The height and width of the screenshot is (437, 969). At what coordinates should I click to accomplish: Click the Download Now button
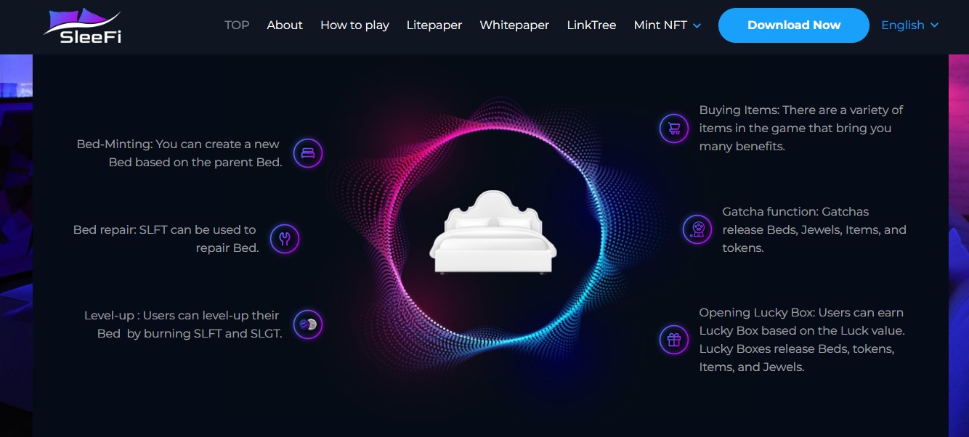coord(794,25)
